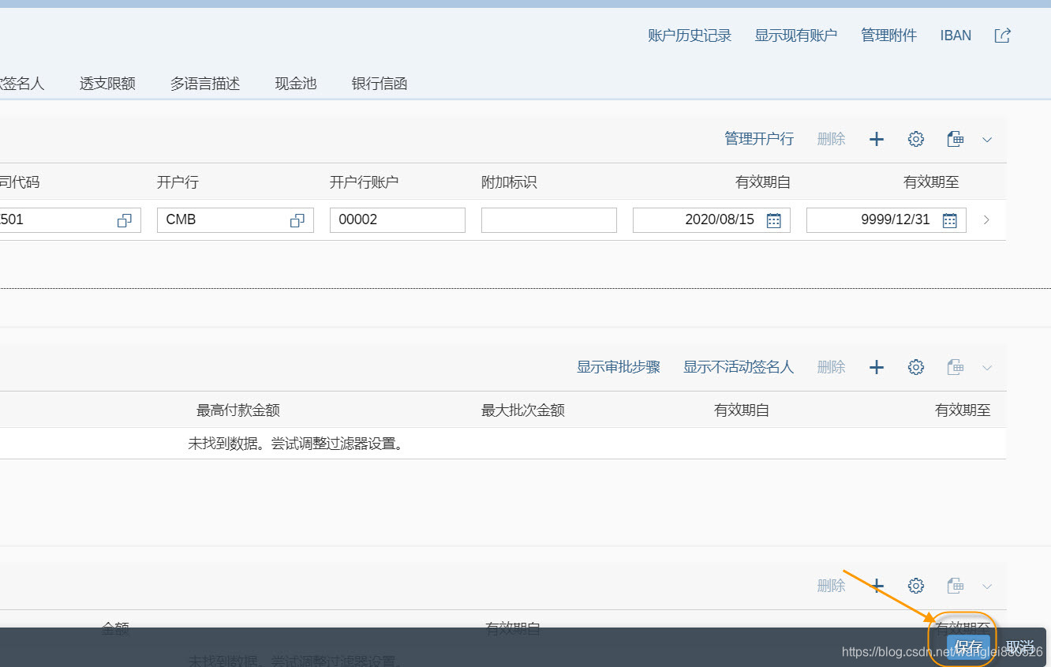Viewport: 1051px width, 667px height.
Task: Click export icon in the 显示不活动签名人 toolbar
Action: click(x=956, y=367)
